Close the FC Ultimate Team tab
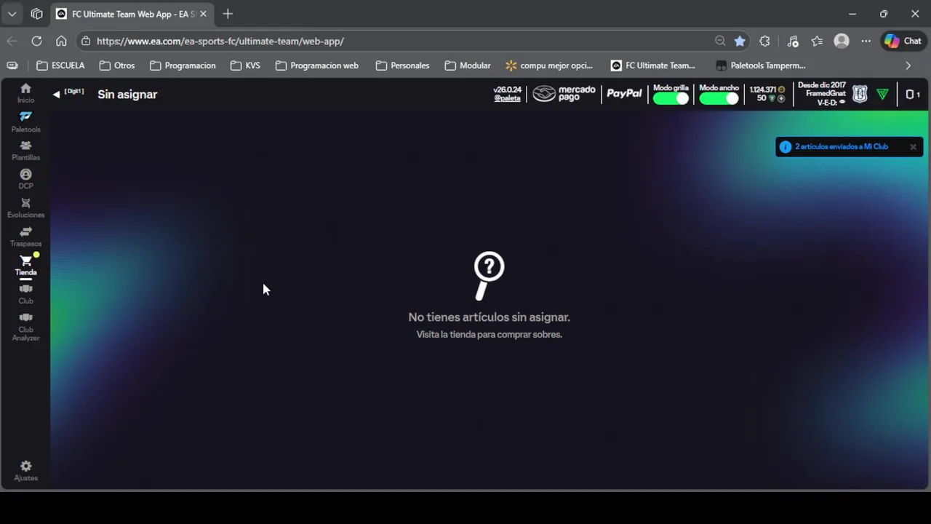 coord(203,14)
